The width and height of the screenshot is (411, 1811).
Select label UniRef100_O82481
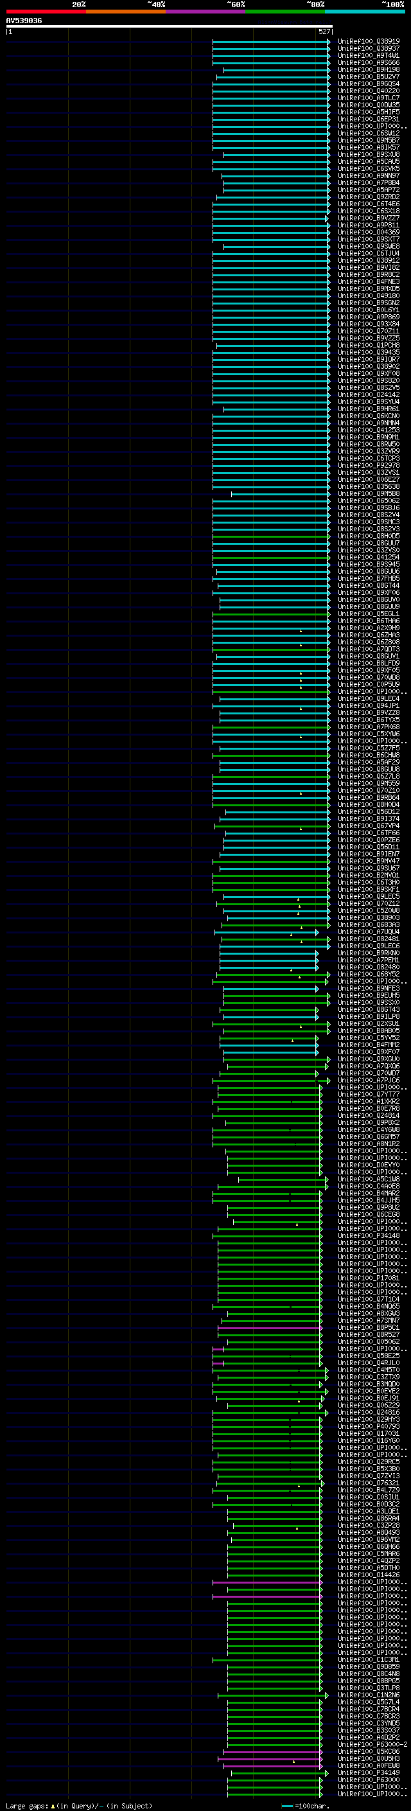pos(368,939)
